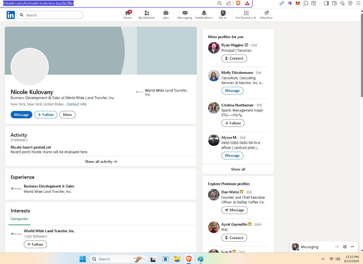Message Dan Weiss

[x=234, y=210]
